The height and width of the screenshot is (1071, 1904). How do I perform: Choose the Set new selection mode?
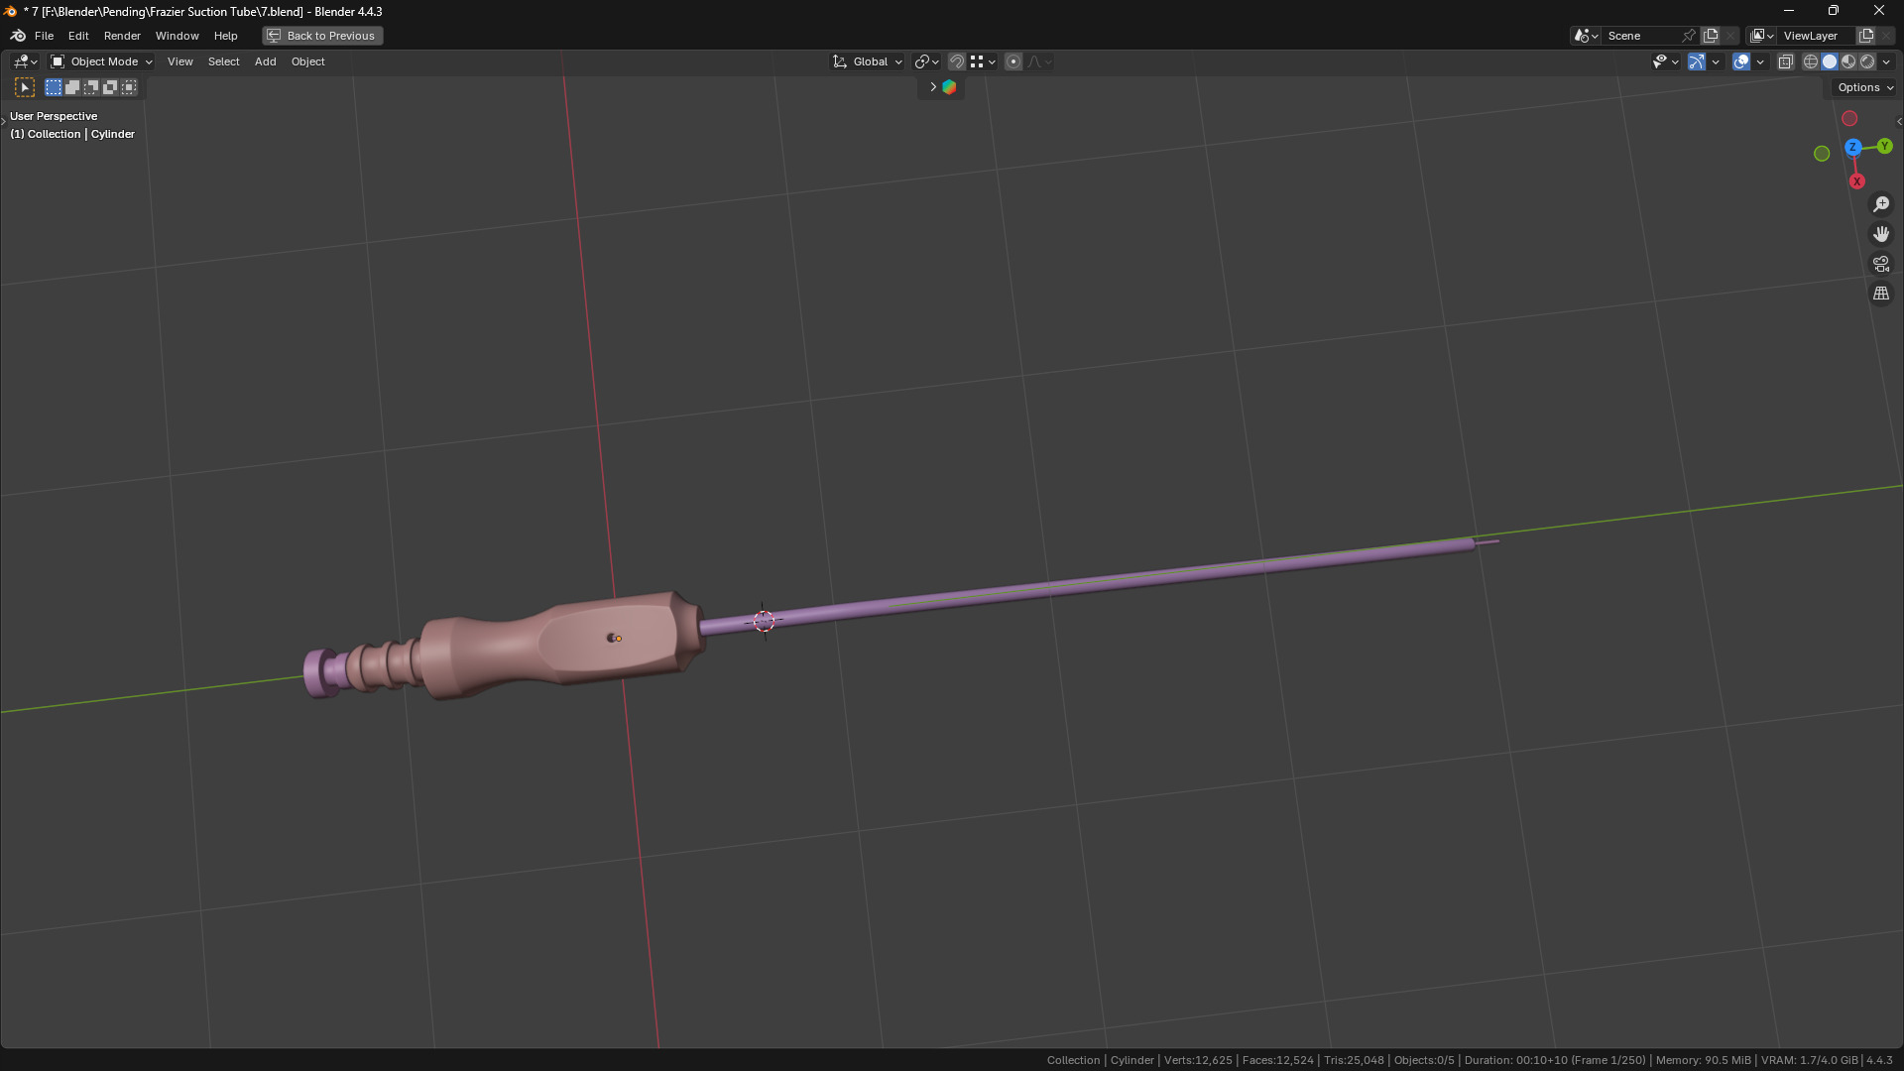click(54, 87)
